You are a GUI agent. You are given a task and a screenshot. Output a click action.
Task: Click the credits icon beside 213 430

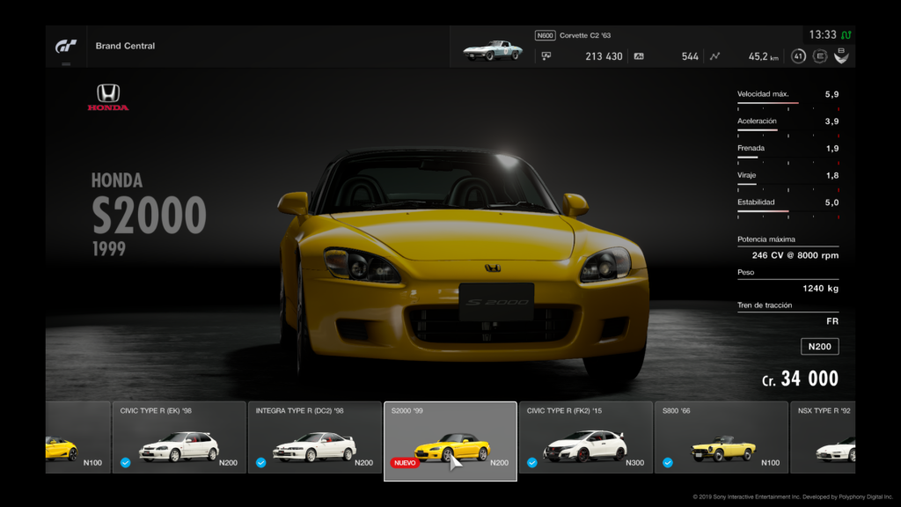click(546, 55)
